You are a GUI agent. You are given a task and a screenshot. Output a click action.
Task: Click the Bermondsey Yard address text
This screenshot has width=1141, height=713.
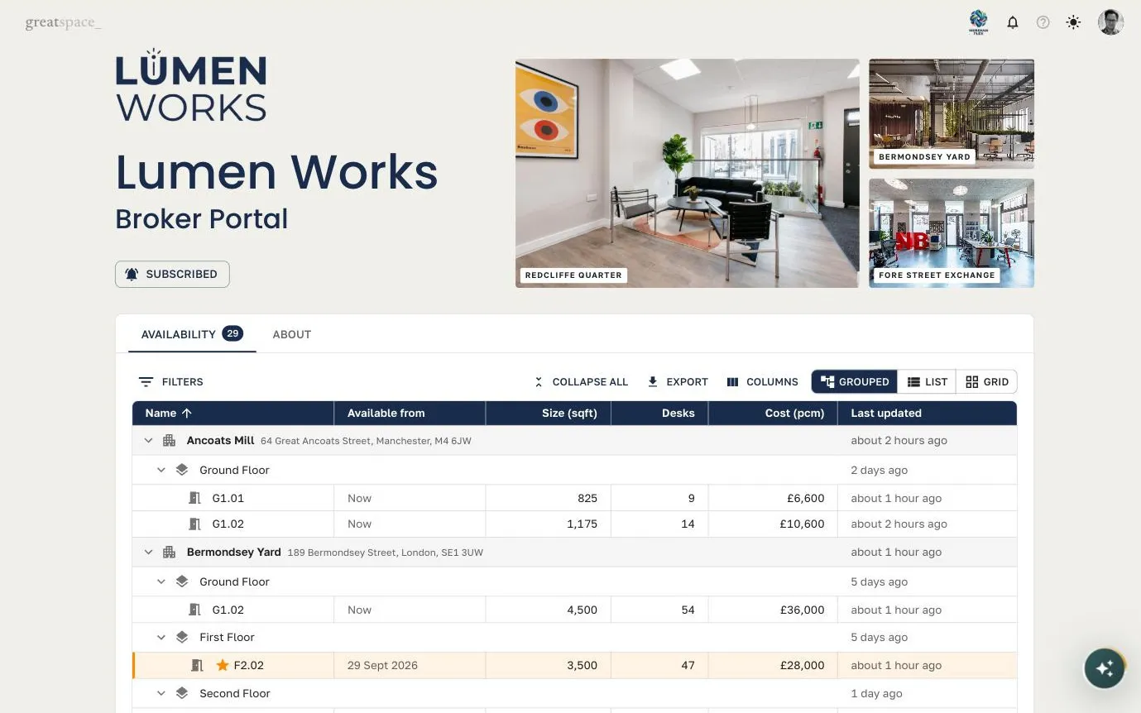(385, 553)
